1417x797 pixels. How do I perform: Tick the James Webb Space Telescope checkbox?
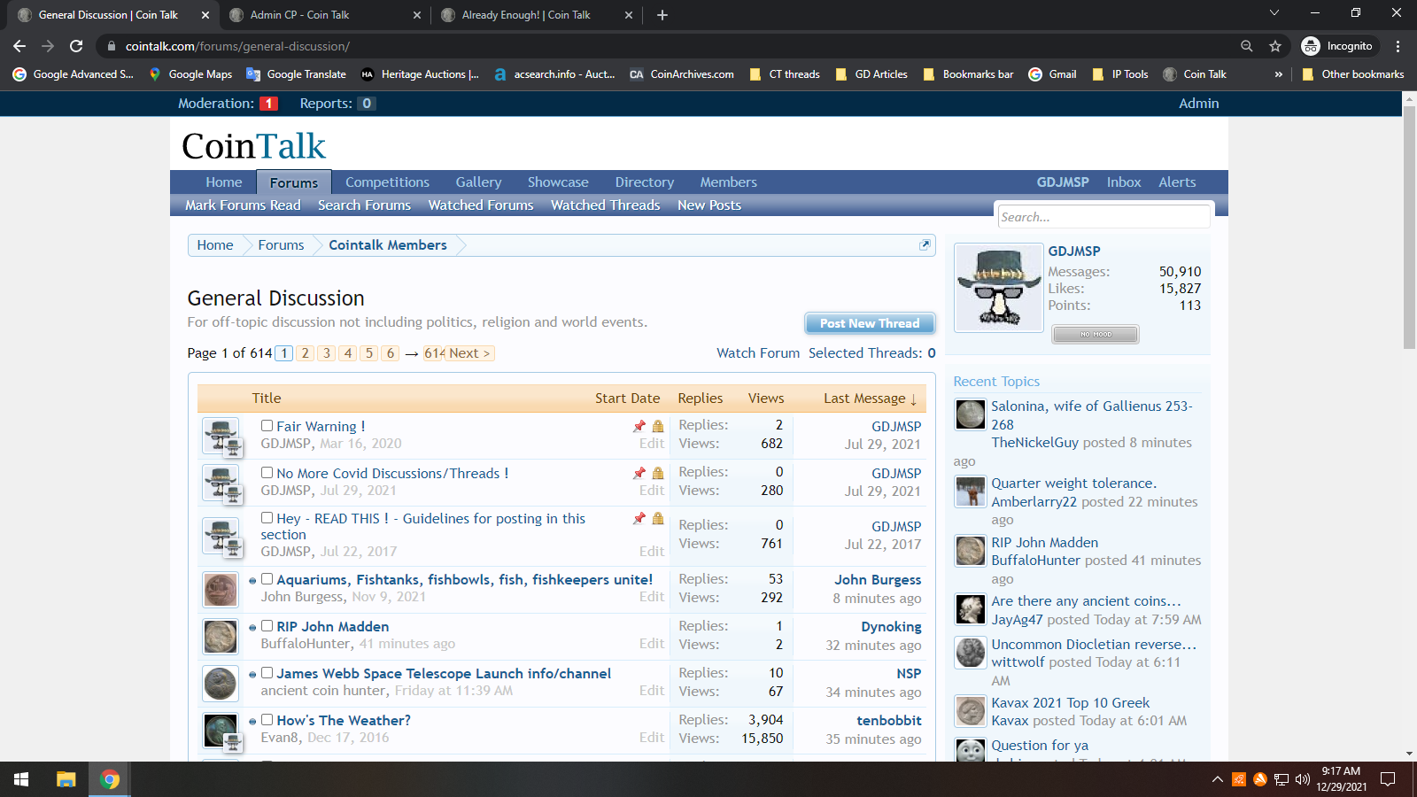coord(267,673)
